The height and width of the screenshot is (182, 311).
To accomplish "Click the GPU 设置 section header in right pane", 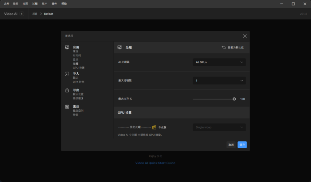I will pos(124,113).
